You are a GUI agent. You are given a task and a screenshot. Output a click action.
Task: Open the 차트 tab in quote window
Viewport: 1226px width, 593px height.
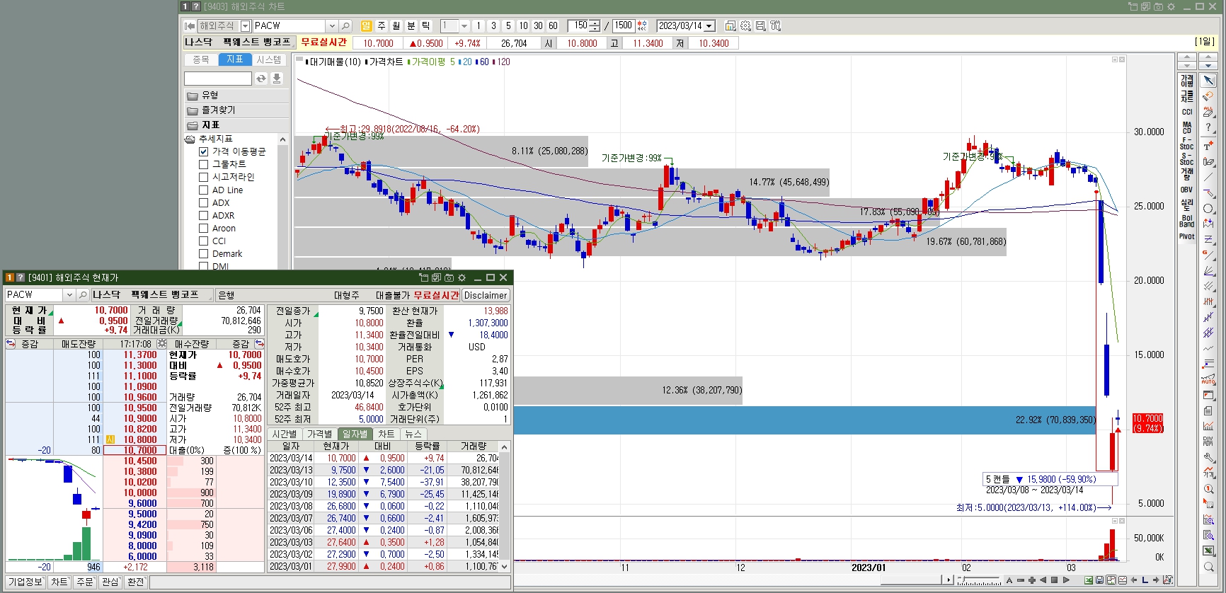coord(386,434)
